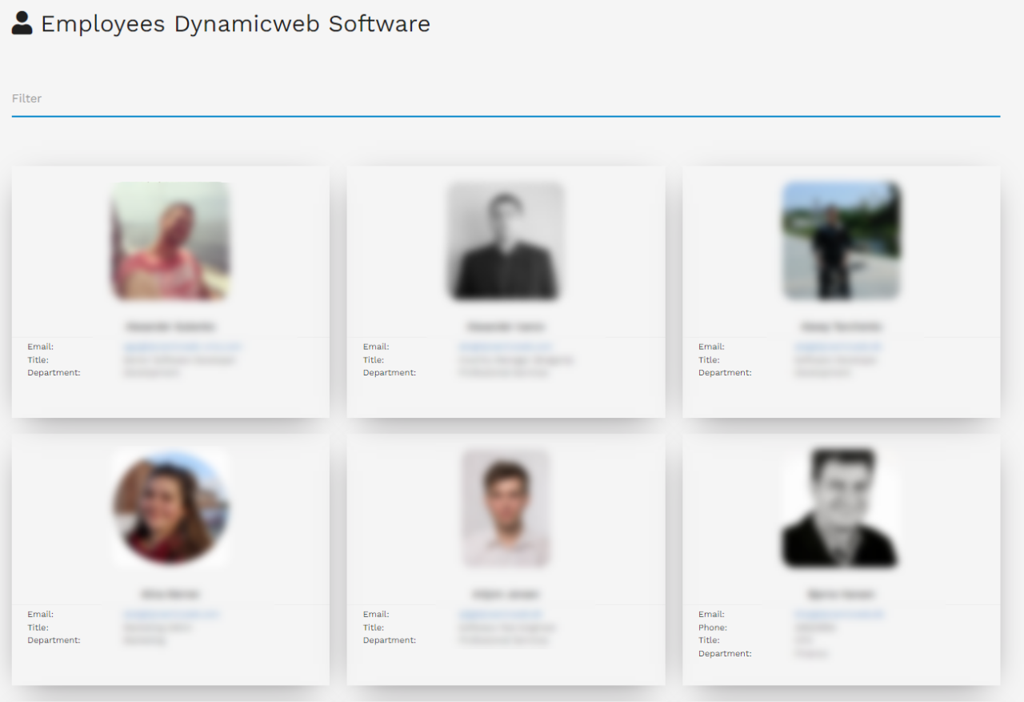Click the outdoor photo with the blue sky
Screen dimensions: 1024x702
click(841, 241)
